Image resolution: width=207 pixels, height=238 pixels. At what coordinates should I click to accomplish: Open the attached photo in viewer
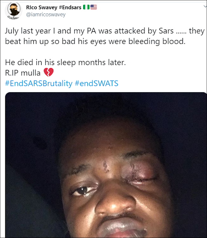point(106,165)
